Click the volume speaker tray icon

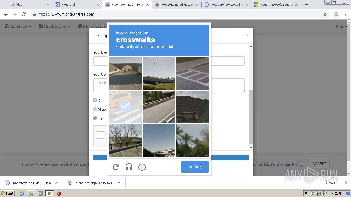[312, 193]
